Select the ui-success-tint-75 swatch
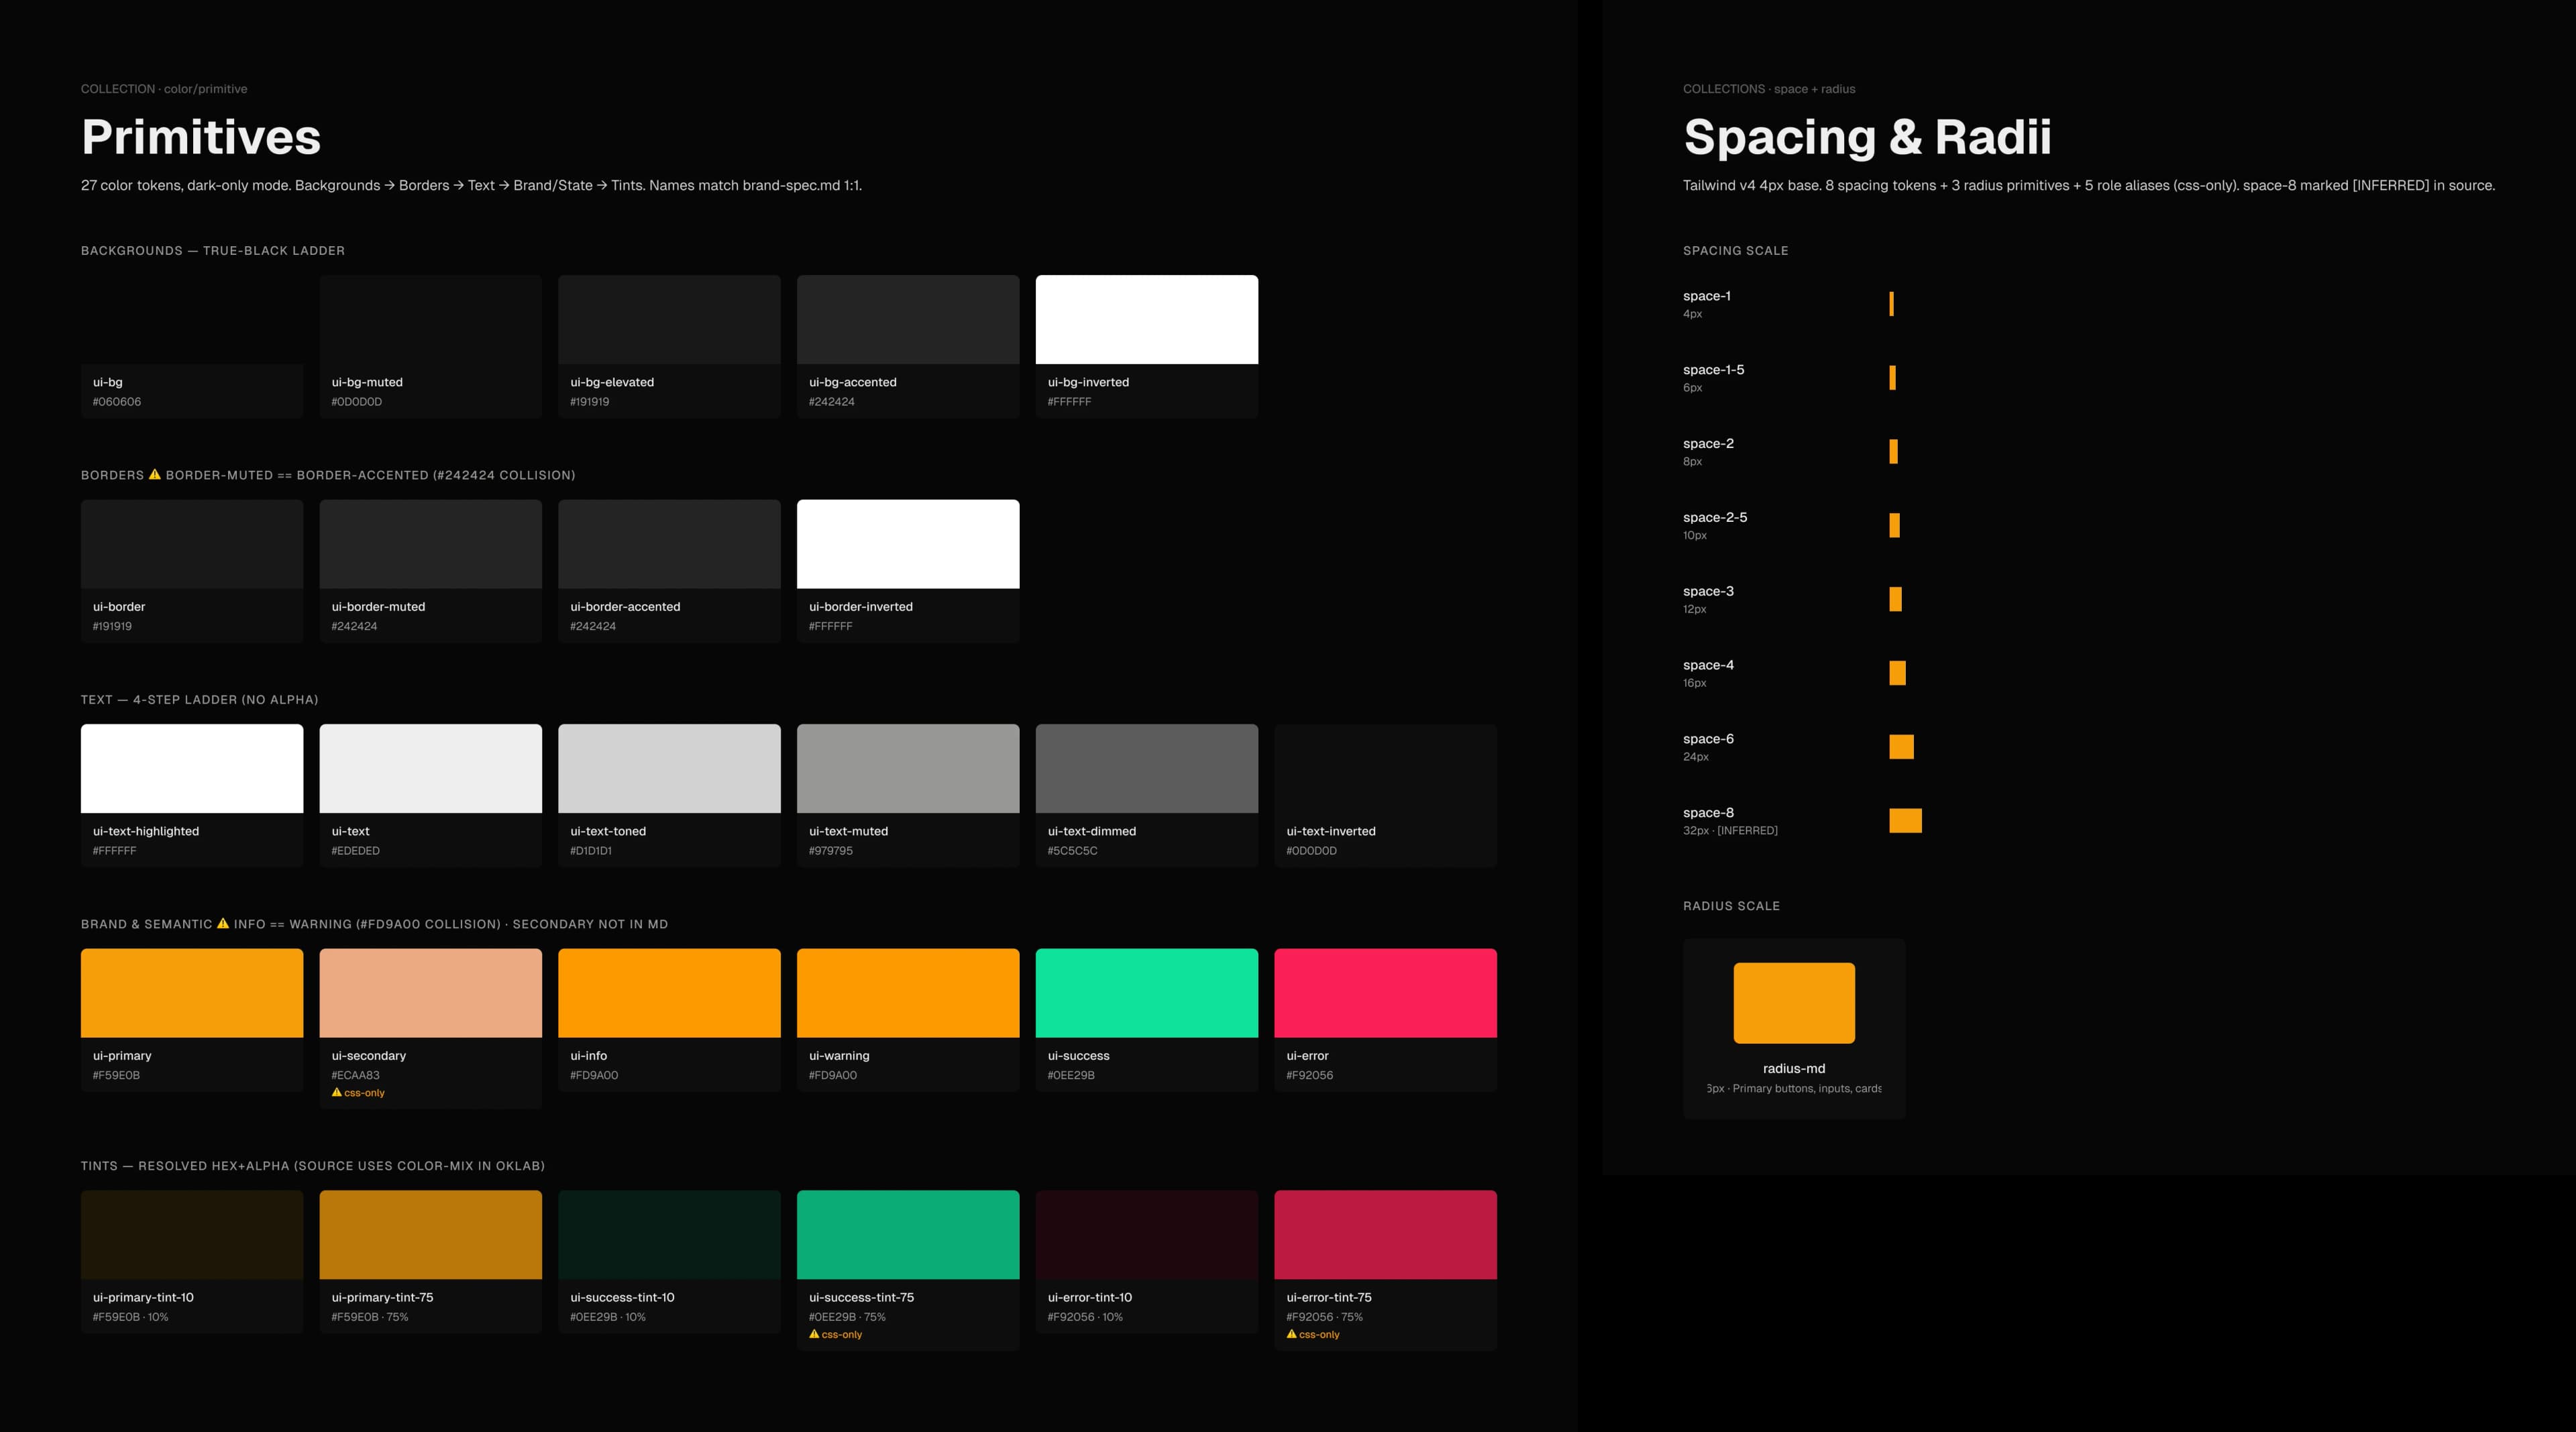 tap(908, 1235)
